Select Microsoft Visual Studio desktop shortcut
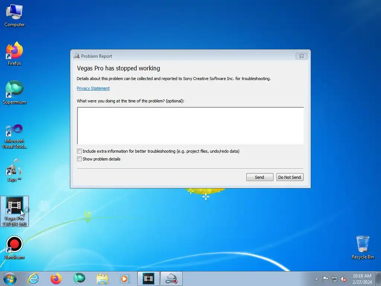Viewport: 381px width, 286px height. (15, 136)
